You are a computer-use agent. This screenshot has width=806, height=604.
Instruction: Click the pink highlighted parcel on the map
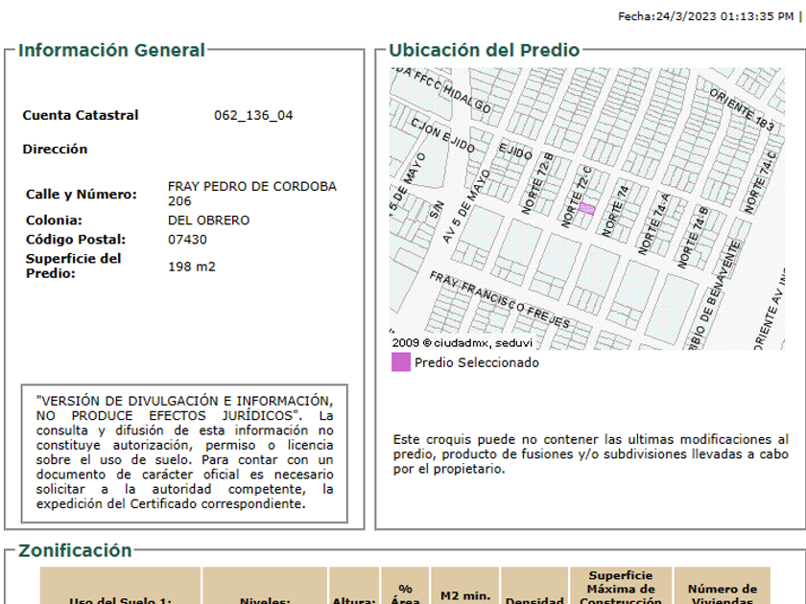(x=586, y=208)
